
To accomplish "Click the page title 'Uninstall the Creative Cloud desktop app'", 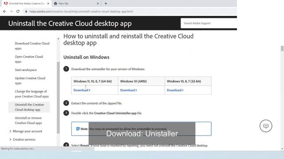I will pyautogui.click(x=70, y=23).
